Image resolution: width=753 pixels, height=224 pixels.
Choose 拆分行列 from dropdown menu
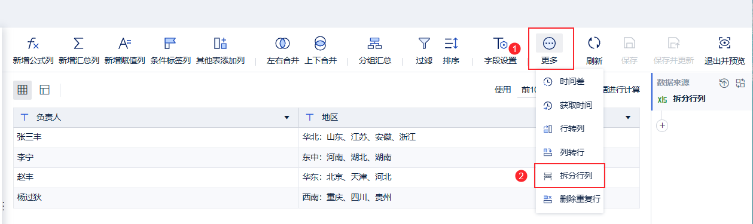click(x=569, y=176)
